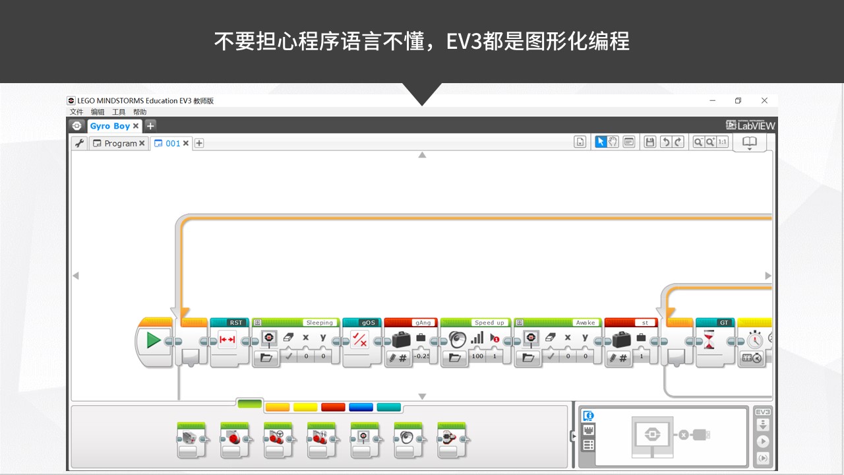The height and width of the screenshot is (475, 844).
Task: Select teal My Blocks palette tab
Action: 389,407
